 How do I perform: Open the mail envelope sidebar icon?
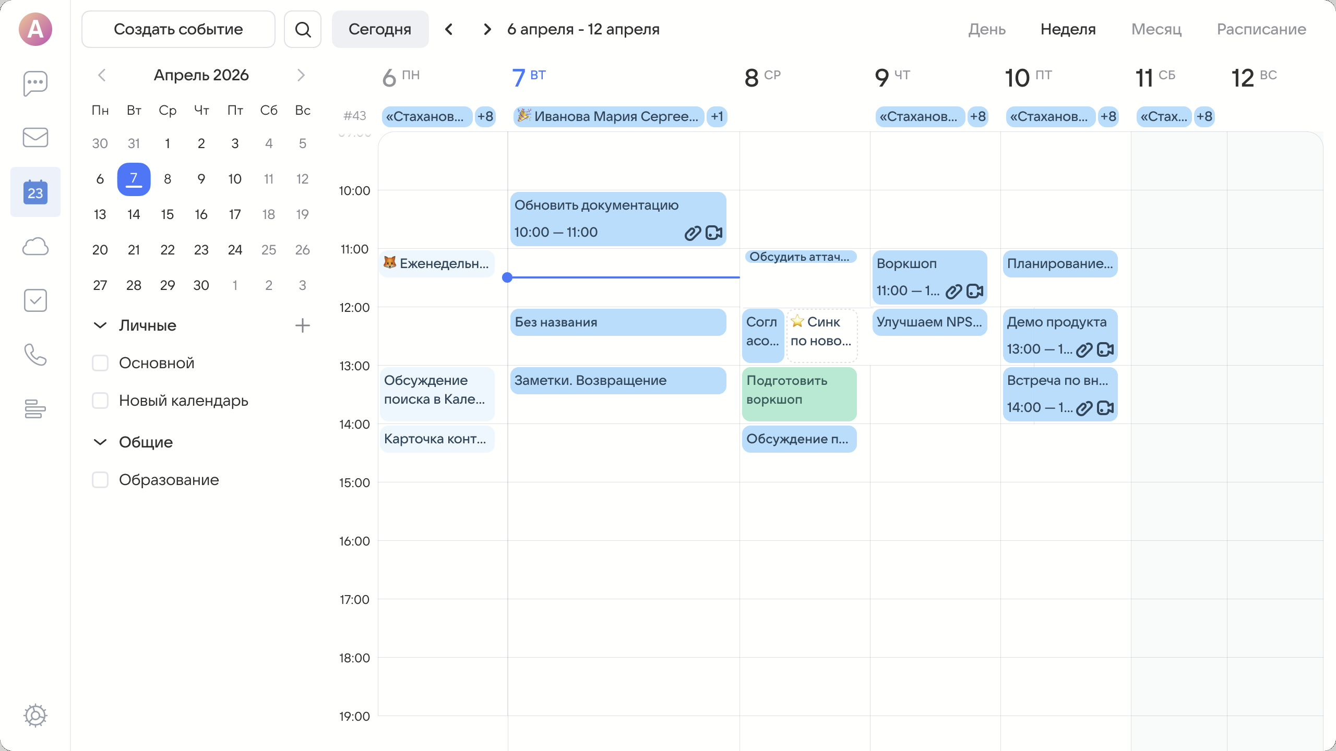pos(35,138)
